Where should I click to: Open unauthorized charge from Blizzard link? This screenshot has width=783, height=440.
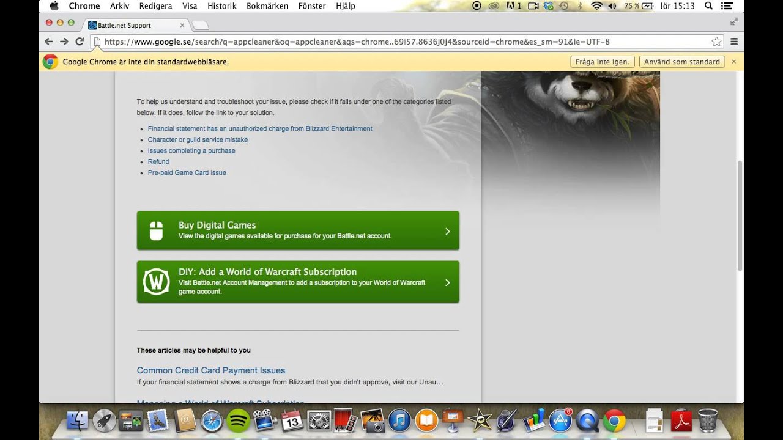click(x=260, y=128)
